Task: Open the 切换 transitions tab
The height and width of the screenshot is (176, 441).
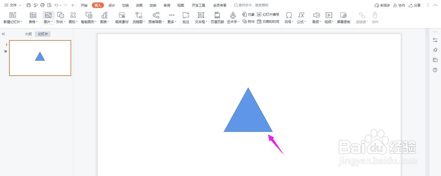Action: point(125,5)
